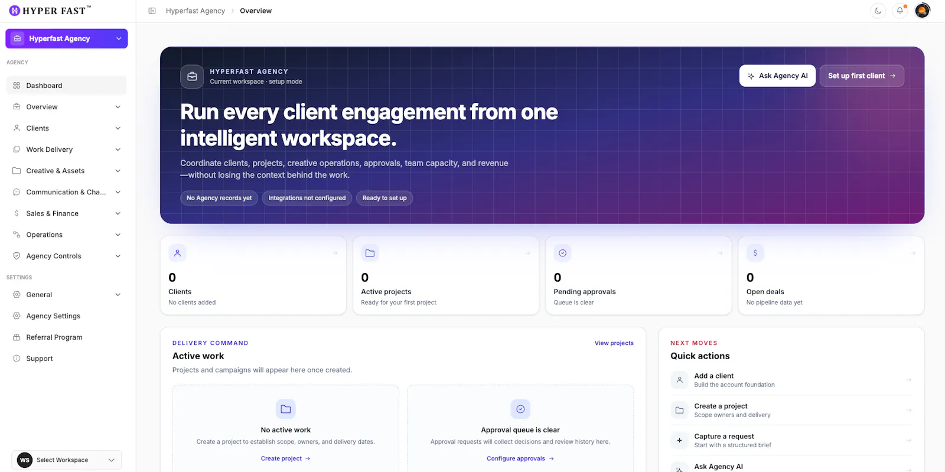Expand the Creative & Assets chevron
Viewport: 945px width, 472px height.
tap(118, 171)
